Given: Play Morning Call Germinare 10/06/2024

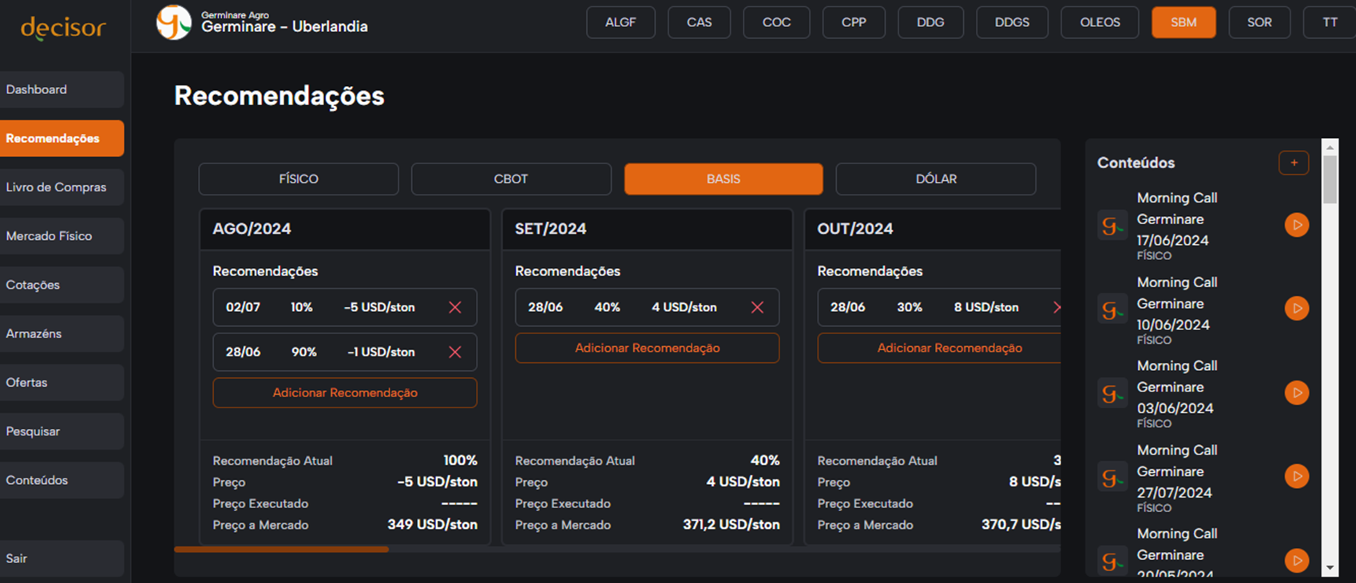Looking at the screenshot, I should (x=1296, y=308).
